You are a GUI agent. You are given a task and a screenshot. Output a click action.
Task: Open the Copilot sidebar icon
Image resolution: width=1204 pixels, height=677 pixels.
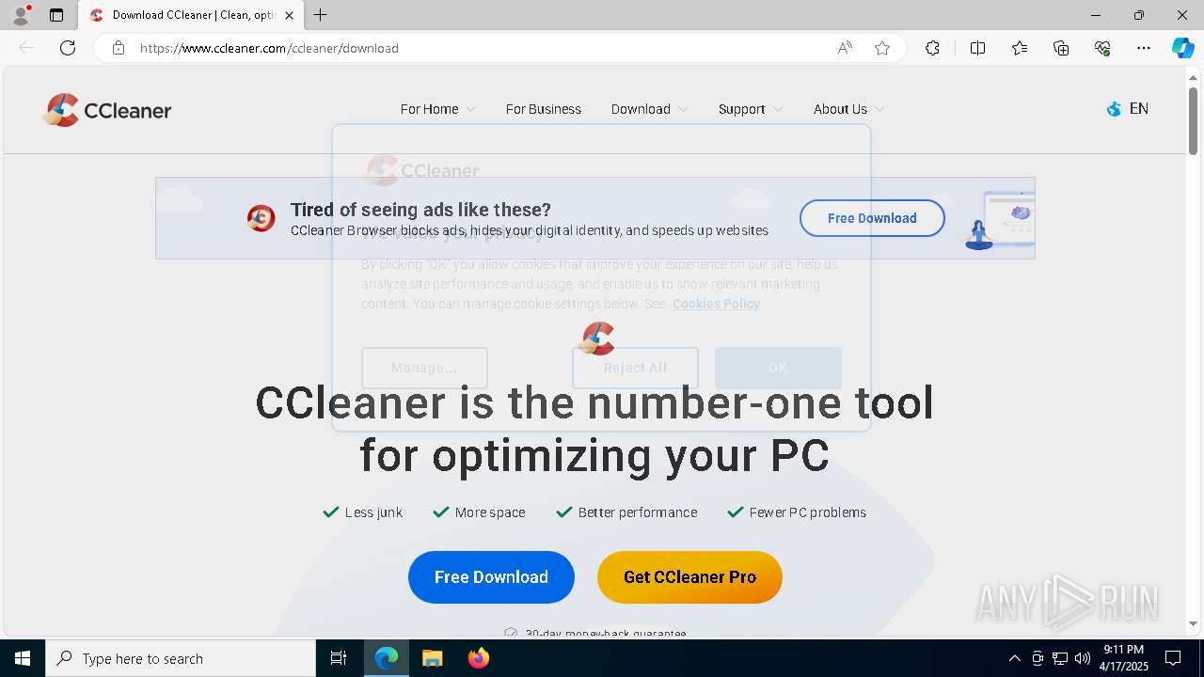click(x=1182, y=48)
